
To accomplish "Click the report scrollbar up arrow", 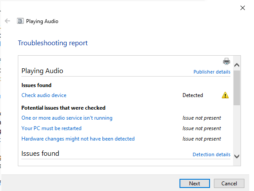I will [237, 65].
